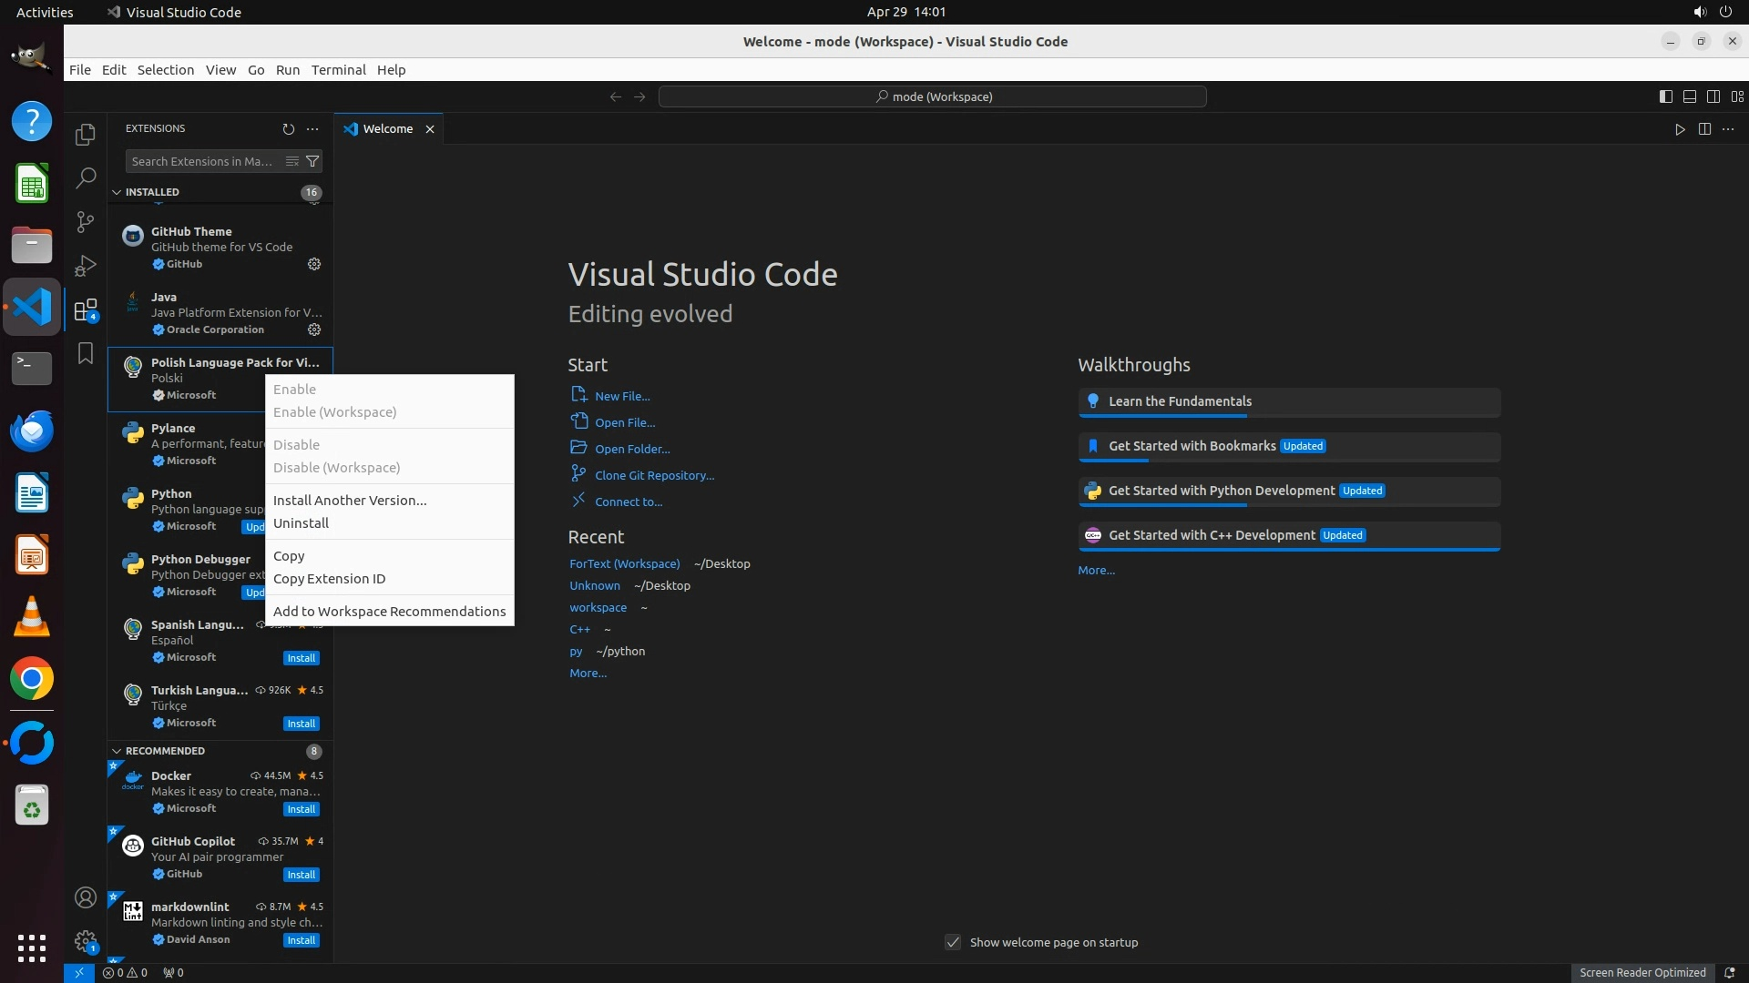Click the Clone Git Repository link
The width and height of the screenshot is (1749, 983).
pyautogui.click(x=654, y=475)
